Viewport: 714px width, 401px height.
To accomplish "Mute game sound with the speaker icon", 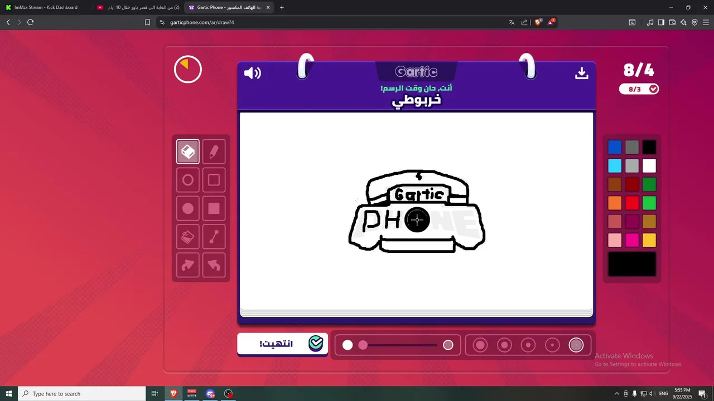I will pyautogui.click(x=252, y=73).
